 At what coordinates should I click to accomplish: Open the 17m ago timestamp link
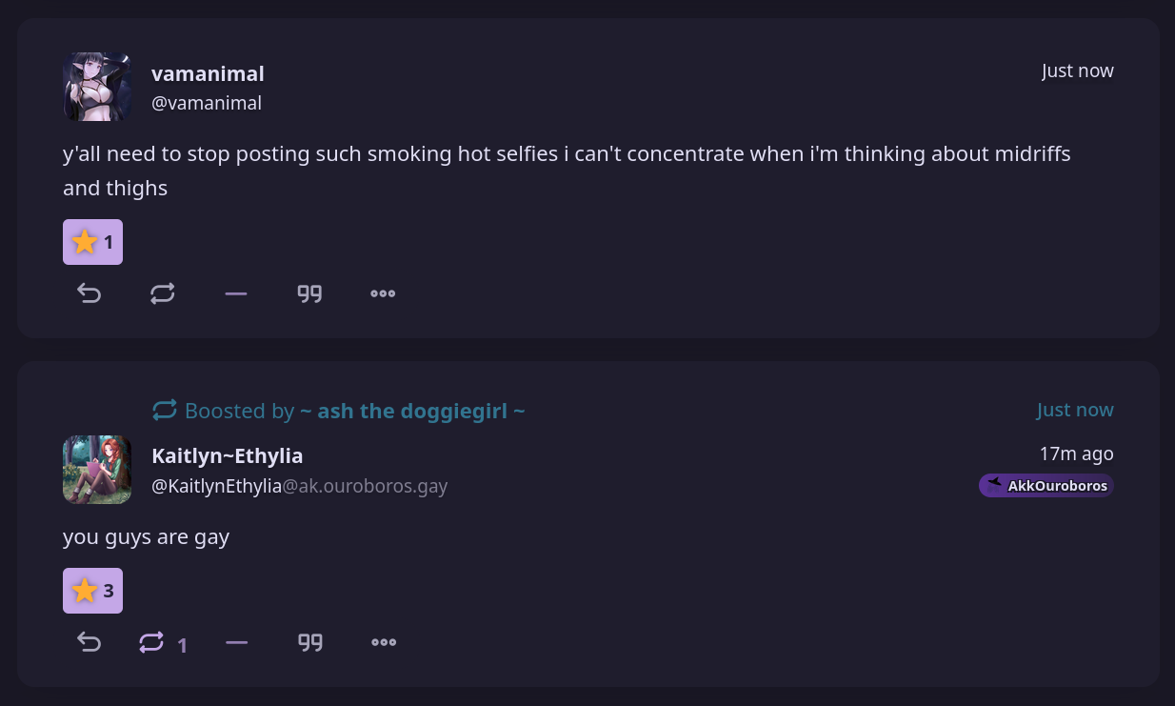tap(1076, 454)
